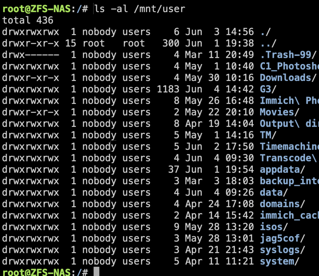Click the owner 'root' on the ../ row
The width and height of the screenshot is (319, 276).
coord(93,43)
